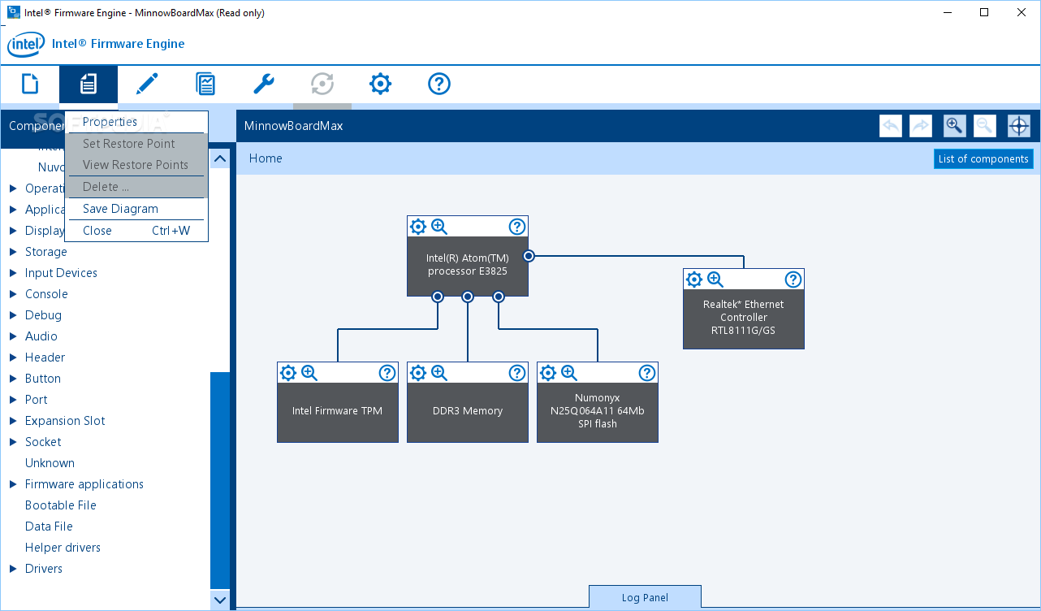The image size is (1041, 611).
Task: Click the active File document toolbar icon
Action: [89, 84]
